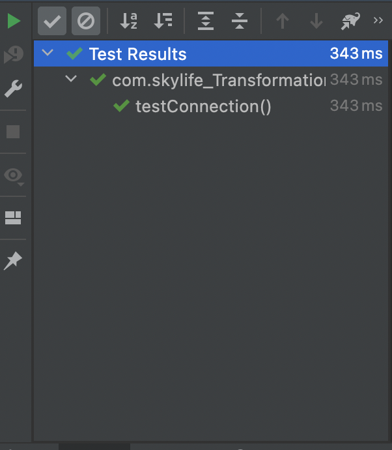
Task: Click the Rerun Failed Tests icon
Action: click(x=14, y=55)
